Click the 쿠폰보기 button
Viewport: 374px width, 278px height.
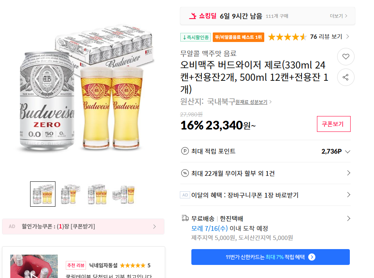tap(334, 124)
